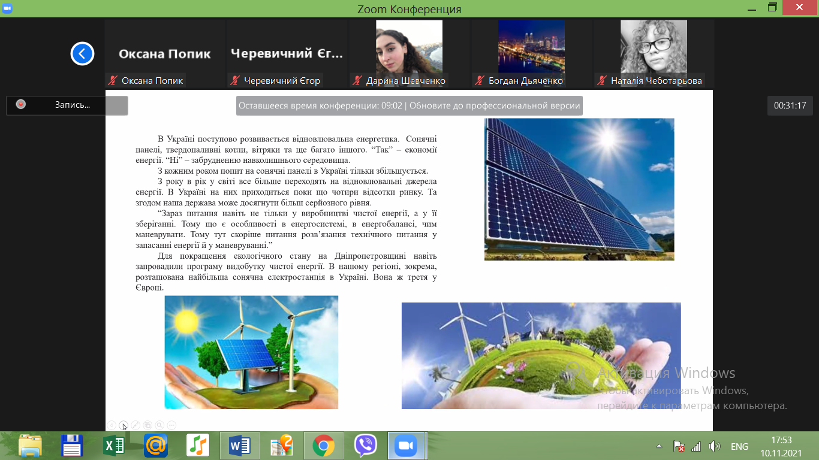Click muted mic icon beside Оксана Попик

click(112, 80)
